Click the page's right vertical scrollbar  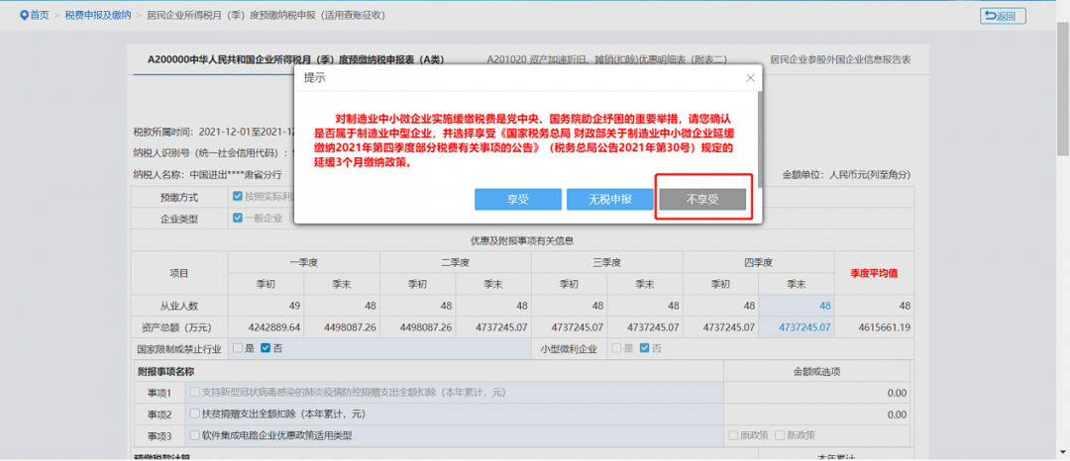1063,99
